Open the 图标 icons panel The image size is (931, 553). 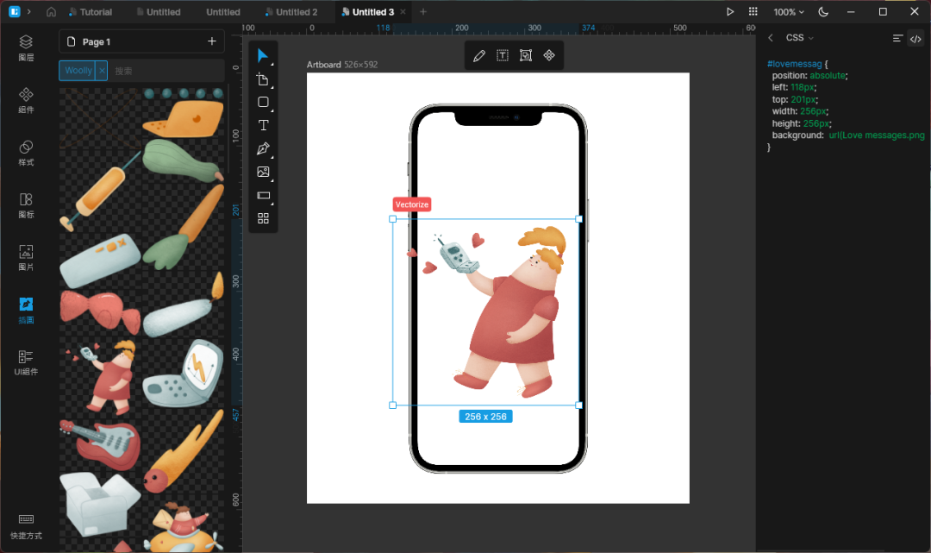(26, 204)
